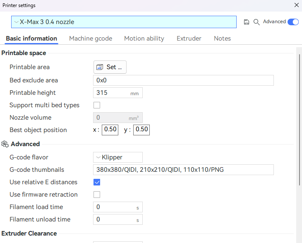
Task: Go to the Notes tab
Action: pos(222,38)
